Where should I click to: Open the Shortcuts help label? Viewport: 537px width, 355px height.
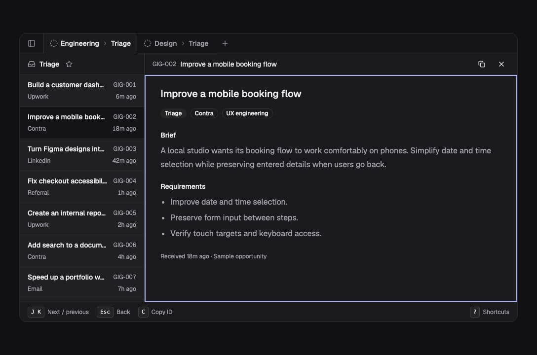[496, 312]
